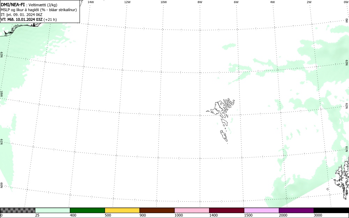Click the 4W longitude label

[x=273, y=2]
